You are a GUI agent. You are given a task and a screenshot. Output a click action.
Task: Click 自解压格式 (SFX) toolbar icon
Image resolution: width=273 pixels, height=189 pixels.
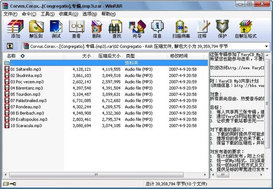[x=246, y=29]
